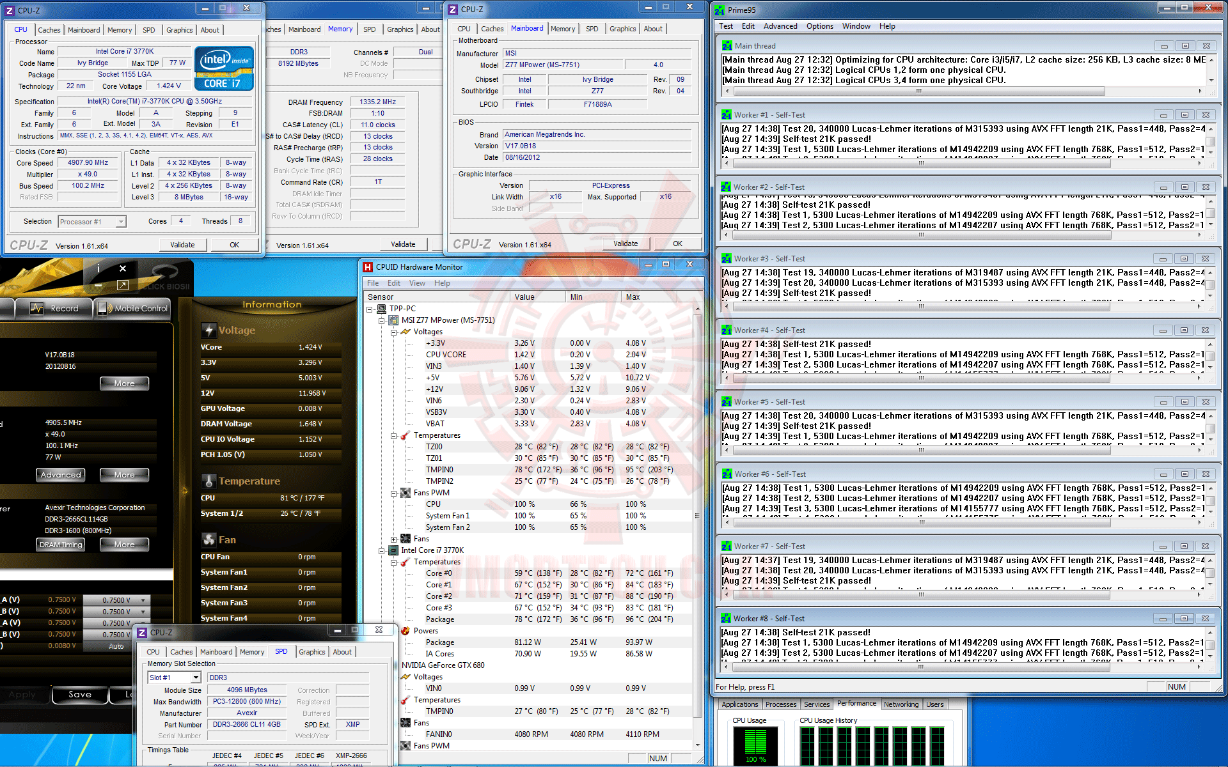Click the DRAM Timing button
Image resolution: width=1228 pixels, height=767 pixels.
point(61,545)
